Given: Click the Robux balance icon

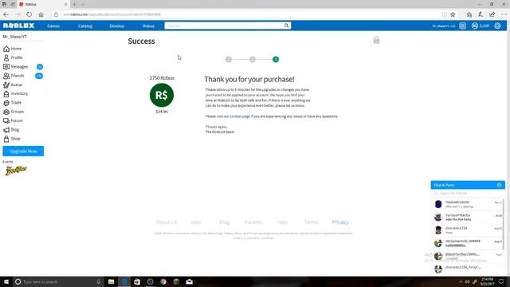Looking at the screenshot, I should (x=475, y=26).
